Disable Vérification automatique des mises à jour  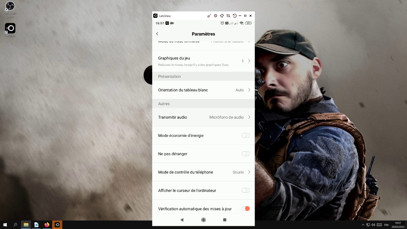point(245,209)
